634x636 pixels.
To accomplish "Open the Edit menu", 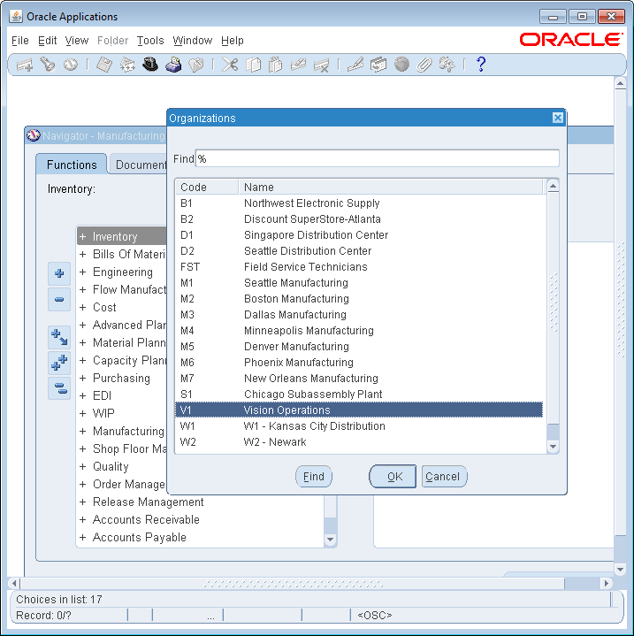I will pos(47,41).
